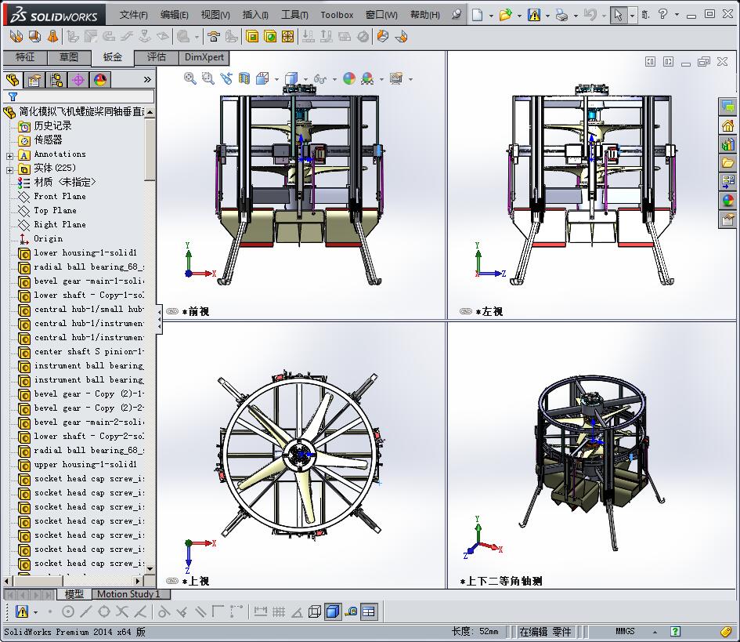
Task: Toggle the link views icon beside 前视
Action: (x=172, y=311)
